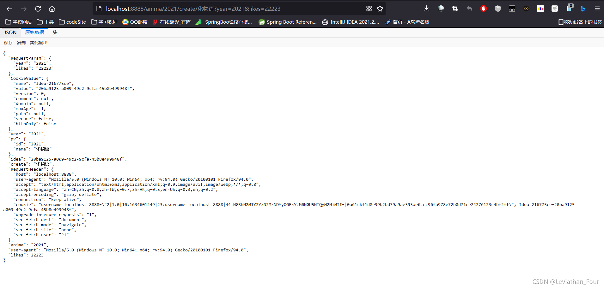Open the QQ邮箱 bookmark
604x288 pixels.
135,22
